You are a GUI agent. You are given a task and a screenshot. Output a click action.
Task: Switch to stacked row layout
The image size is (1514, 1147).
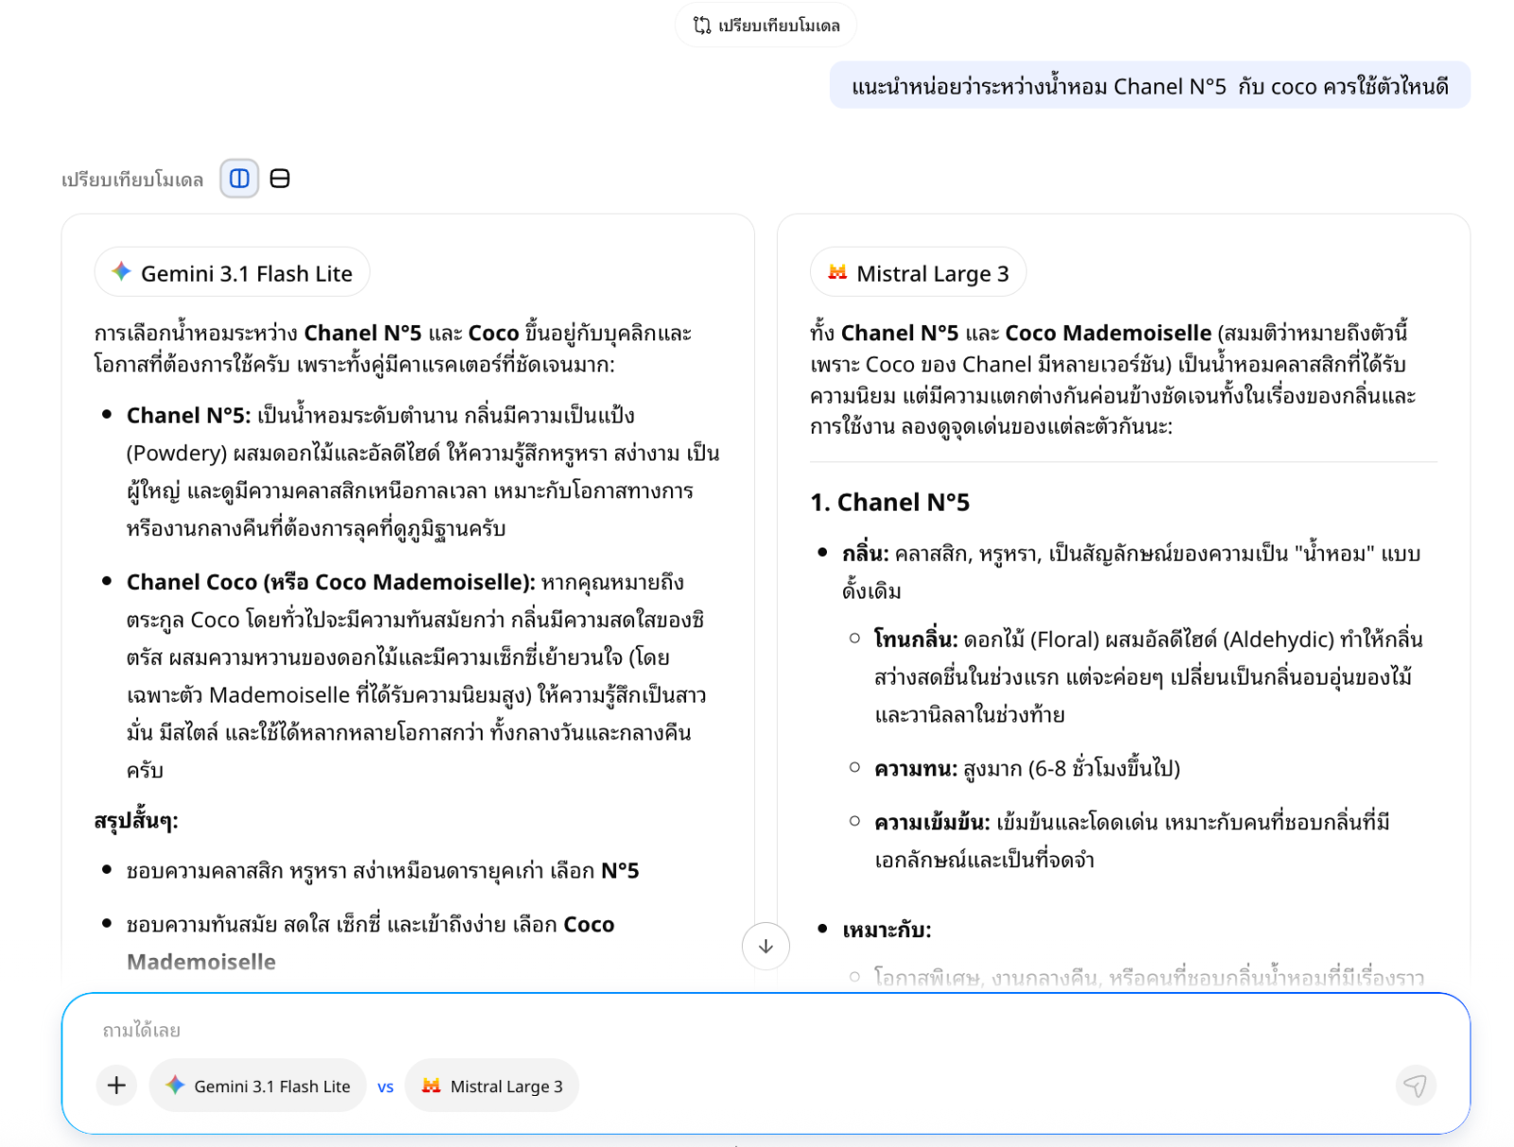click(280, 179)
